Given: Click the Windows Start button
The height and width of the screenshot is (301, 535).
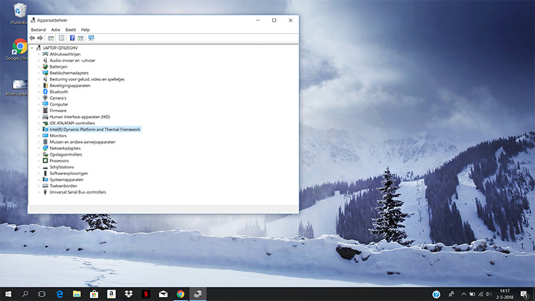Looking at the screenshot, I should click(x=8, y=294).
